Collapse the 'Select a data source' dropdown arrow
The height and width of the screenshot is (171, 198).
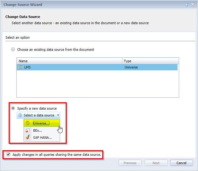(58, 115)
